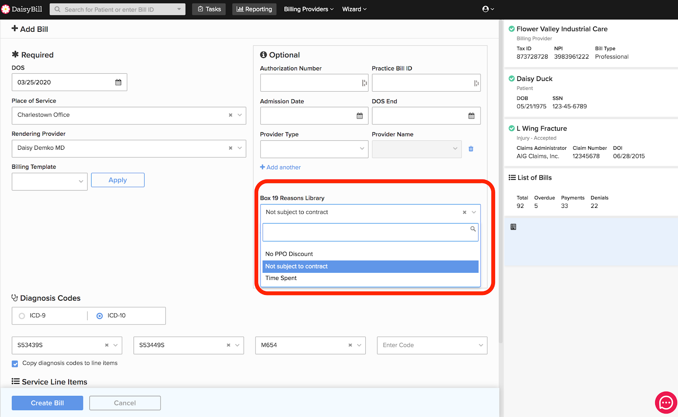Image resolution: width=678 pixels, height=417 pixels.
Task: Expand M654 diagnosis code dropdown arrow
Action: point(359,345)
